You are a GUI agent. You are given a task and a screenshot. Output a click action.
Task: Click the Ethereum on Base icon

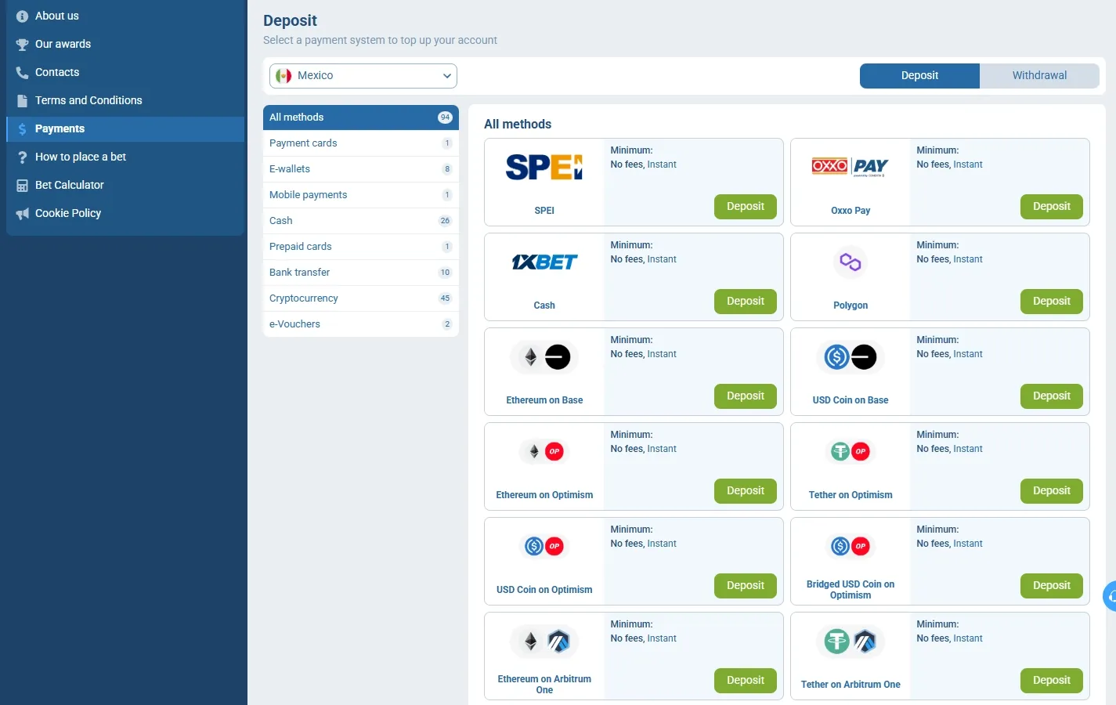click(544, 357)
